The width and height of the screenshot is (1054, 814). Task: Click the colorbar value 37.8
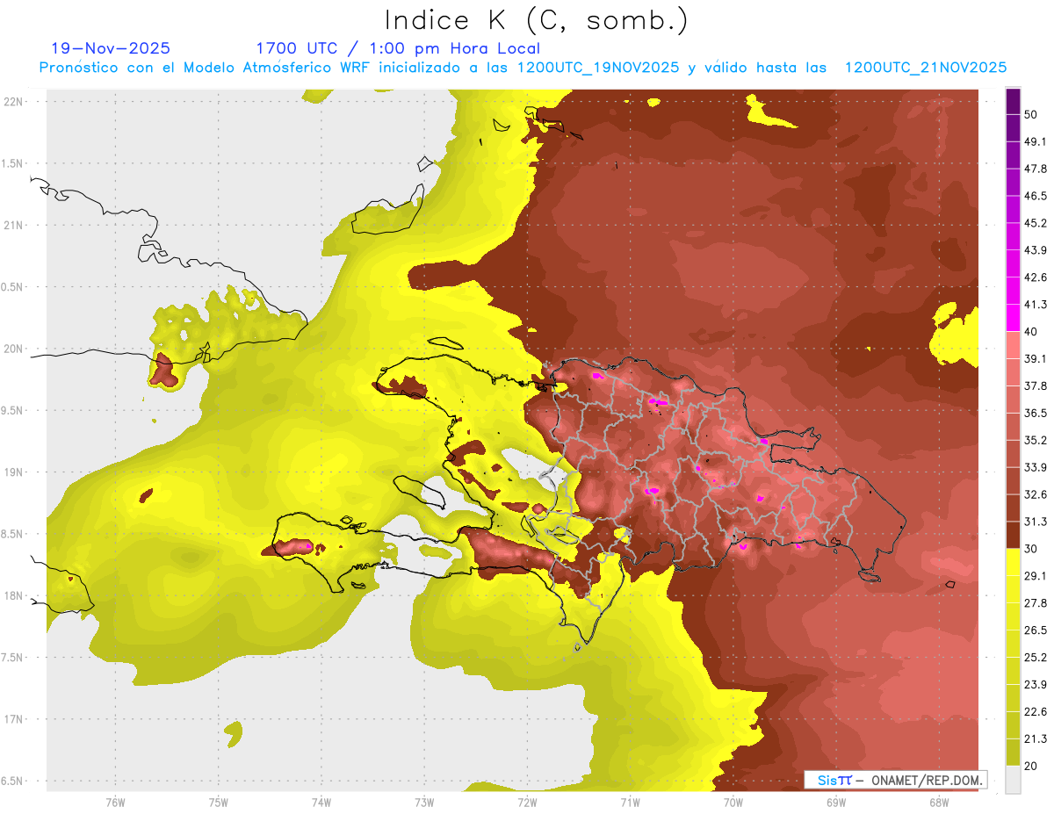pos(1036,385)
